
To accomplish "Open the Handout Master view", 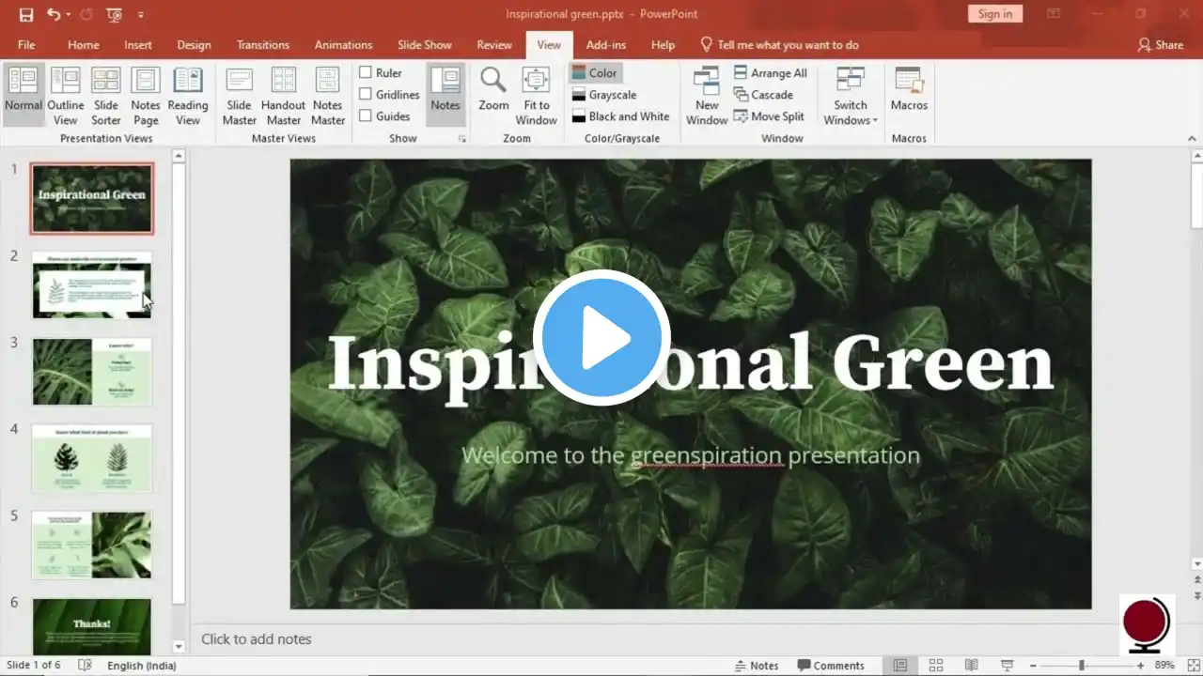I will [x=283, y=94].
